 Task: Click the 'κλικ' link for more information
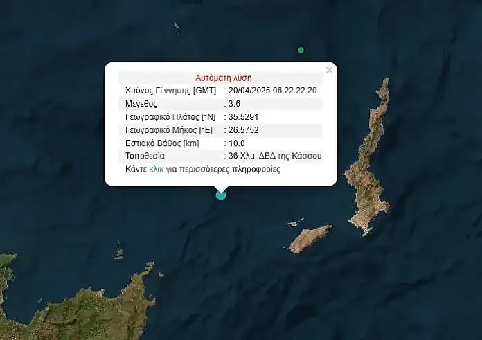(157, 169)
